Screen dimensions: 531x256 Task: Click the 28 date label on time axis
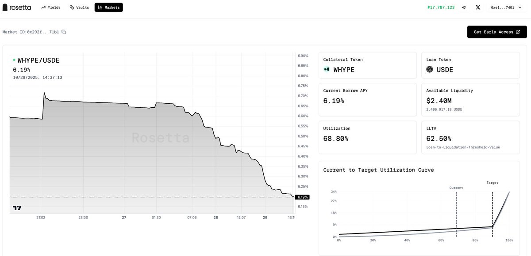tap(215, 218)
